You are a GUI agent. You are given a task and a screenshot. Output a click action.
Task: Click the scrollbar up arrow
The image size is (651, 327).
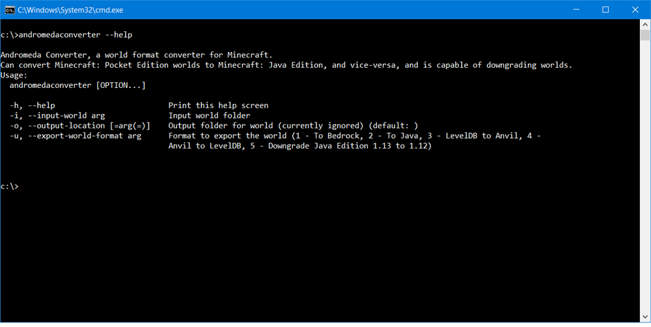click(644, 24)
